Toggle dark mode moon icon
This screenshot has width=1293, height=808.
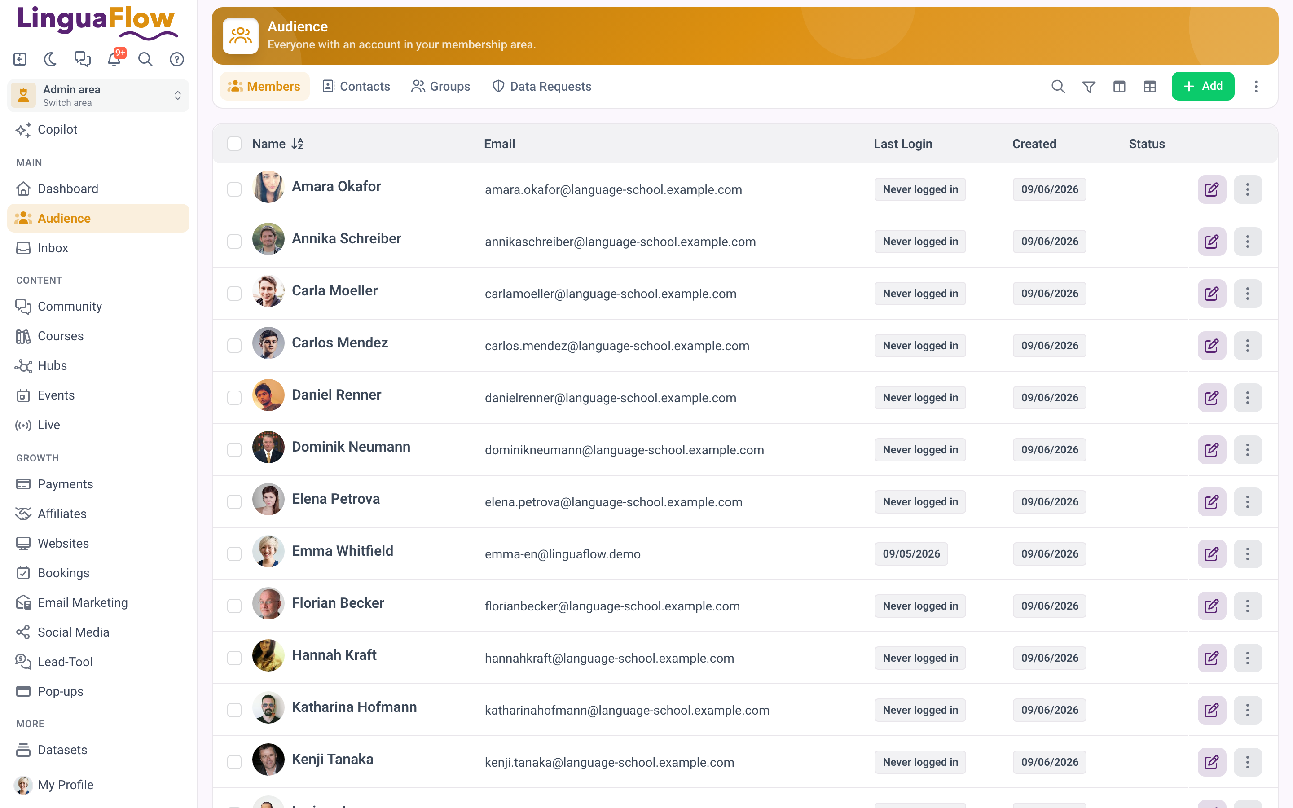(51, 59)
